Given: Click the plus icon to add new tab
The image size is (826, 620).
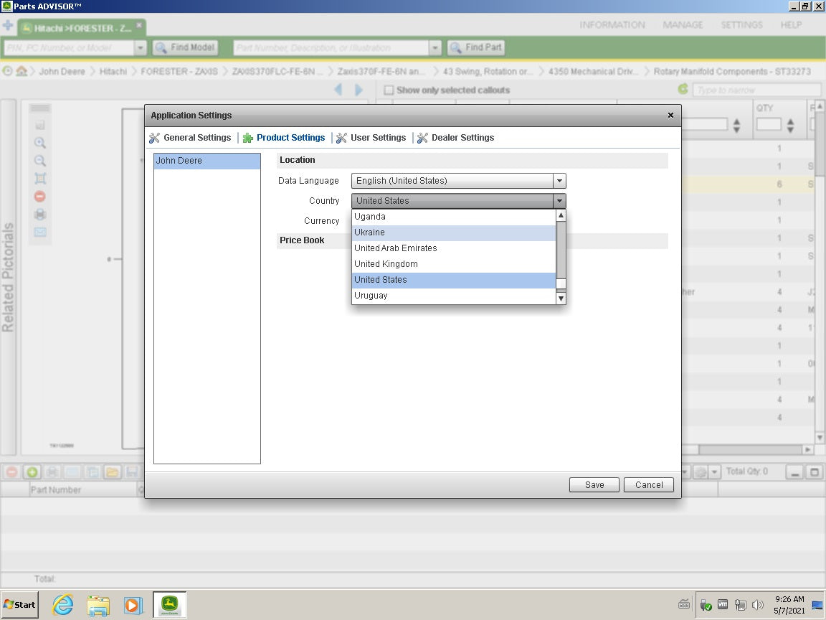Looking at the screenshot, I should coord(8,26).
